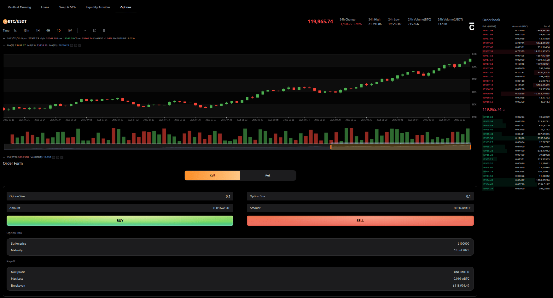Click the large 119,965.74 price at top
553x298 pixels.
pos(320,21)
